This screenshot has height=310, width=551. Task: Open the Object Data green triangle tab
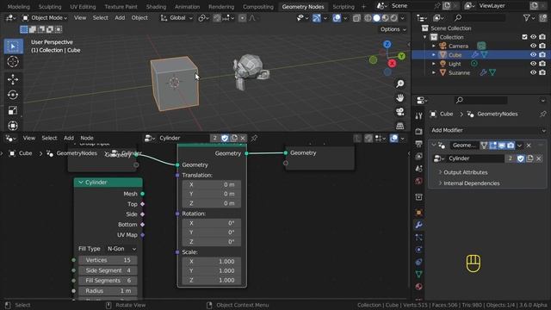click(418, 274)
